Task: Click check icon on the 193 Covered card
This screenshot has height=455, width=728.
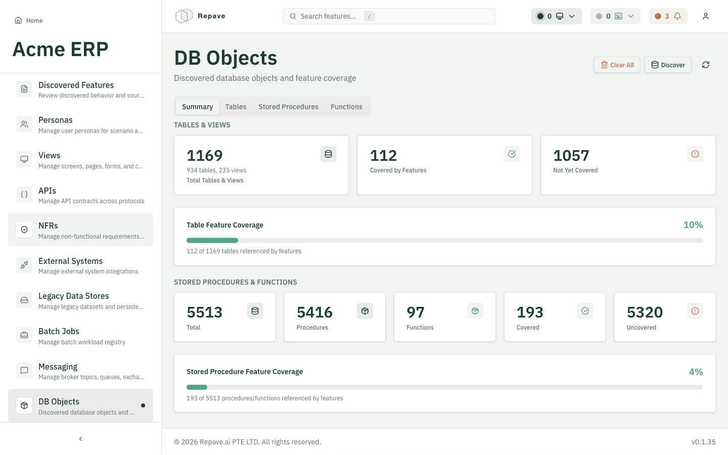Action: tap(585, 311)
